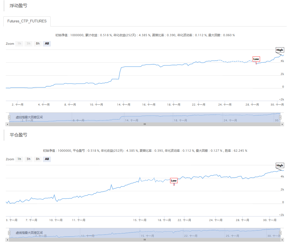The width and height of the screenshot is (290, 244).
Task: Click the High flag on 浮动盈亏 chart
Action: coord(280,50)
